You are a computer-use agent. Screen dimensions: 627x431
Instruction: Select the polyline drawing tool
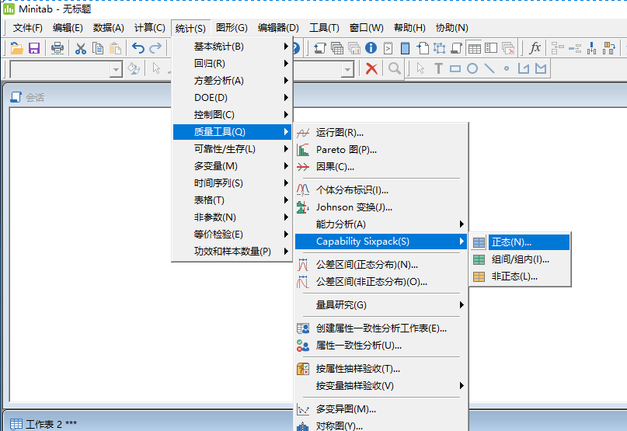(x=524, y=69)
